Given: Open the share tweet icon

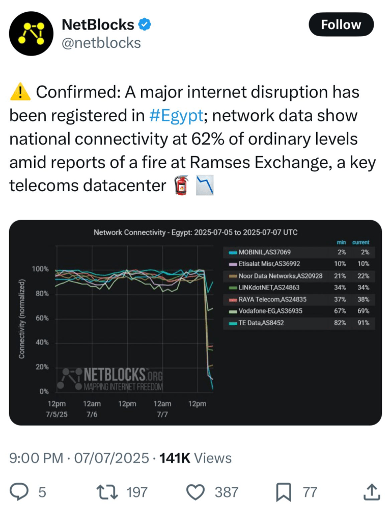Looking at the screenshot, I should 371,492.
